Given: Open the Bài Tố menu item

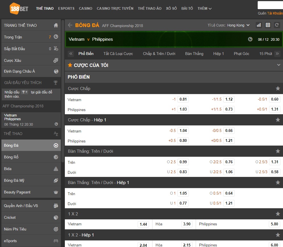Looking at the screenshot, I should 187,9.
